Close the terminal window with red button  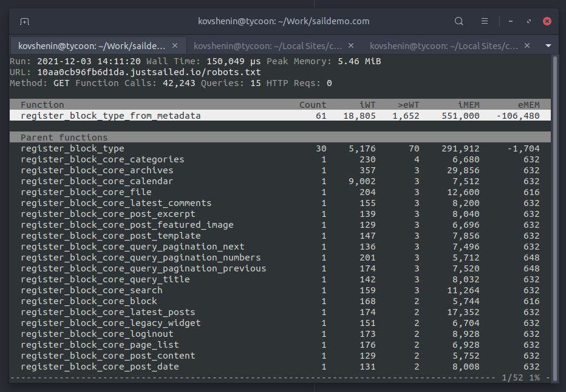coord(547,21)
